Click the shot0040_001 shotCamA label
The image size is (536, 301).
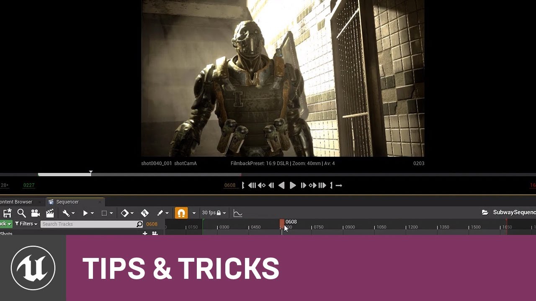169,163
